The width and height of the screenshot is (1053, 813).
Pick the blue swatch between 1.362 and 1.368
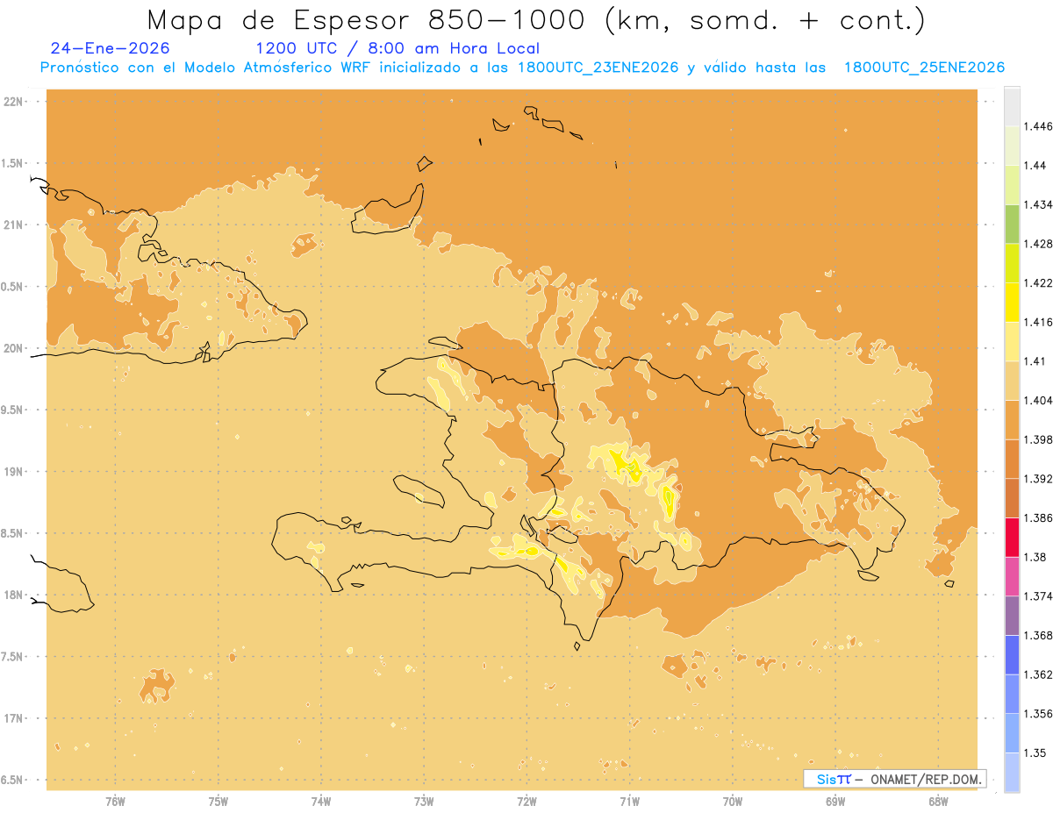point(1012,655)
